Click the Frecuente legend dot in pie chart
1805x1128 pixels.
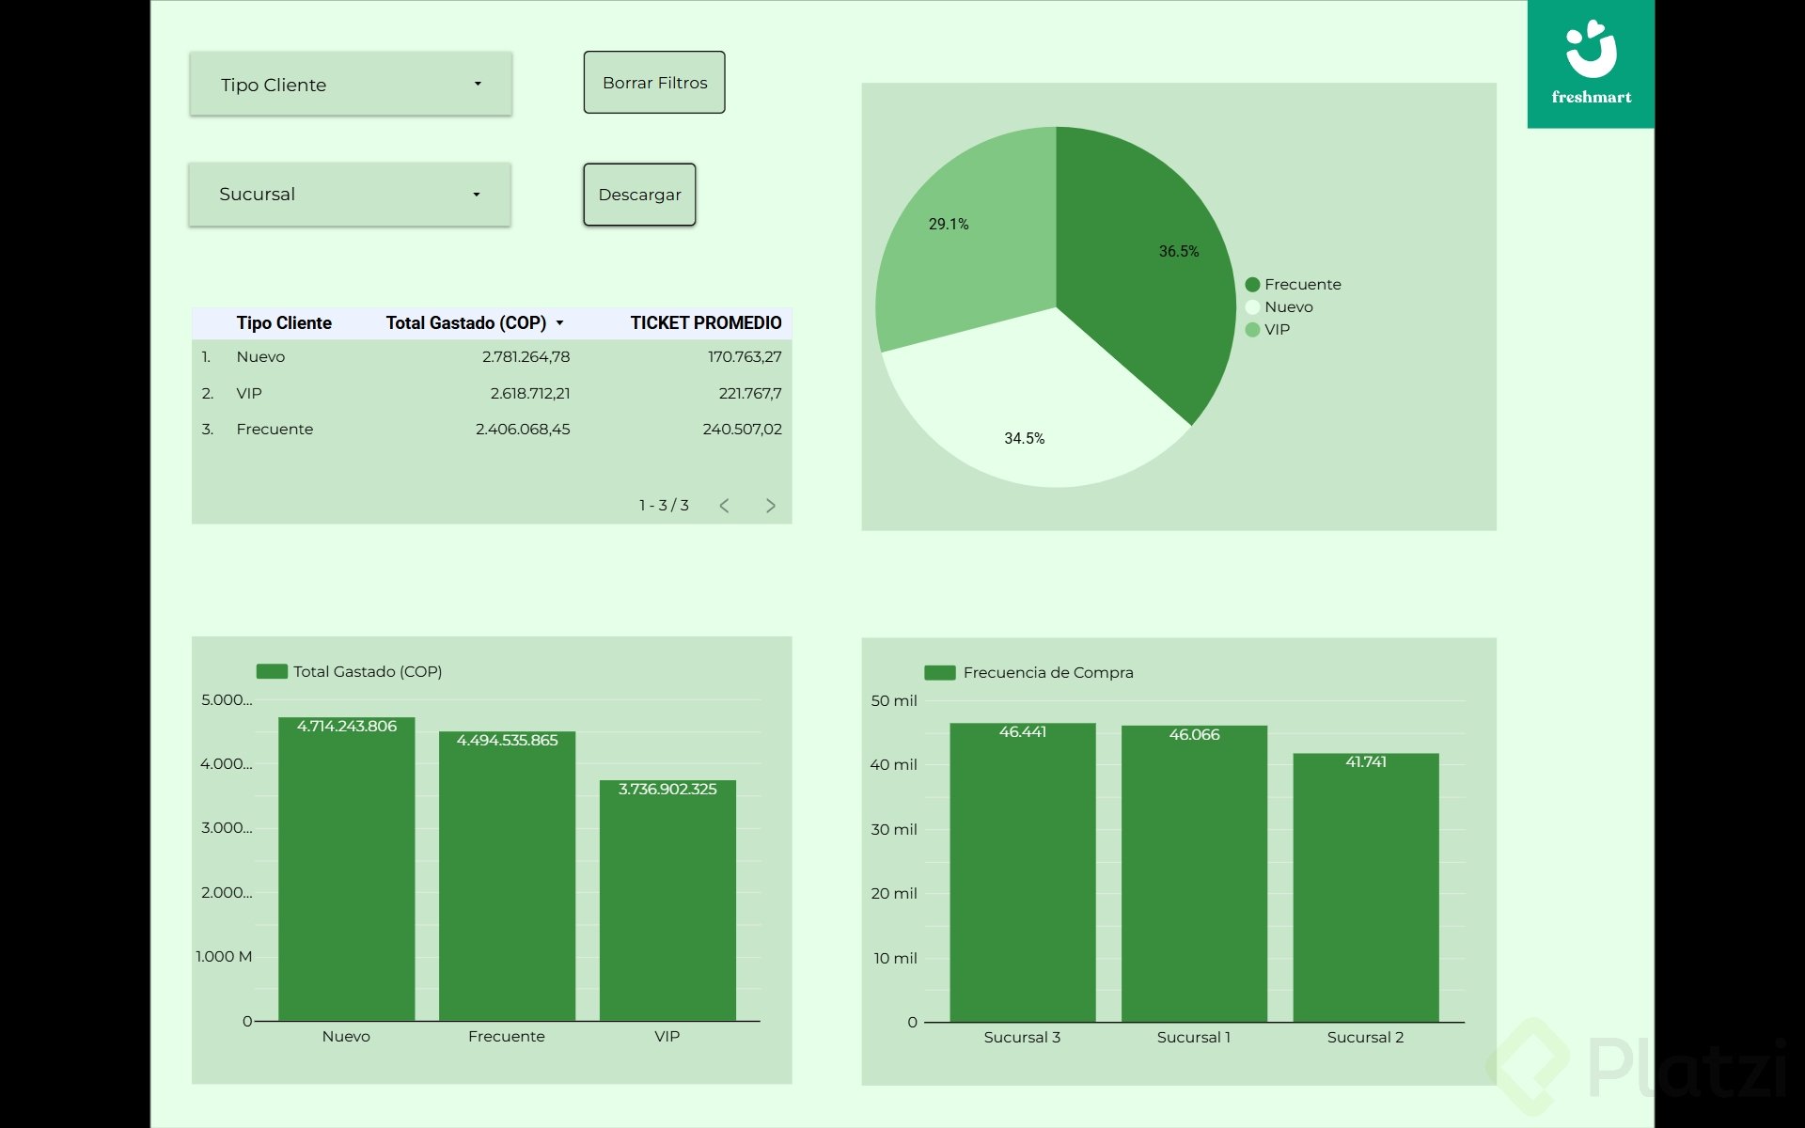tap(1252, 285)
